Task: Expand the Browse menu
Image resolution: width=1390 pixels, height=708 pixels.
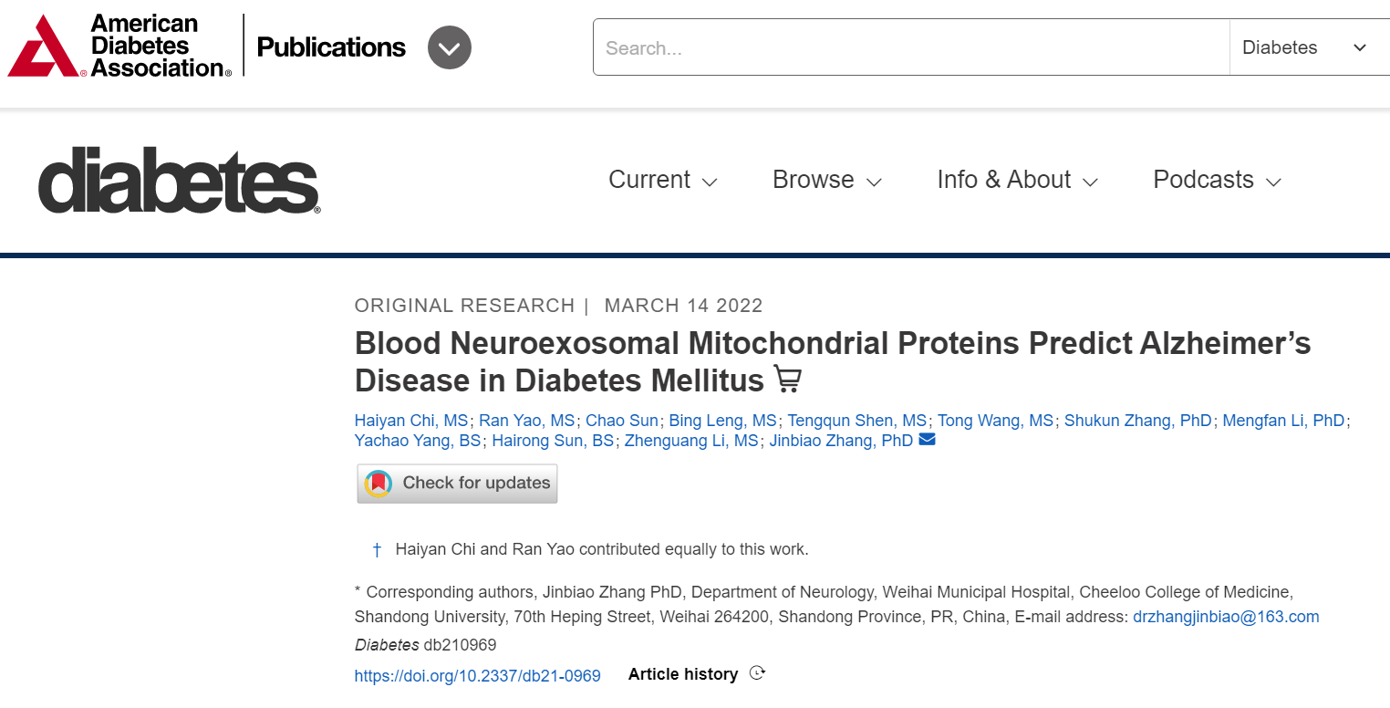Action: (x=826, y=180)
